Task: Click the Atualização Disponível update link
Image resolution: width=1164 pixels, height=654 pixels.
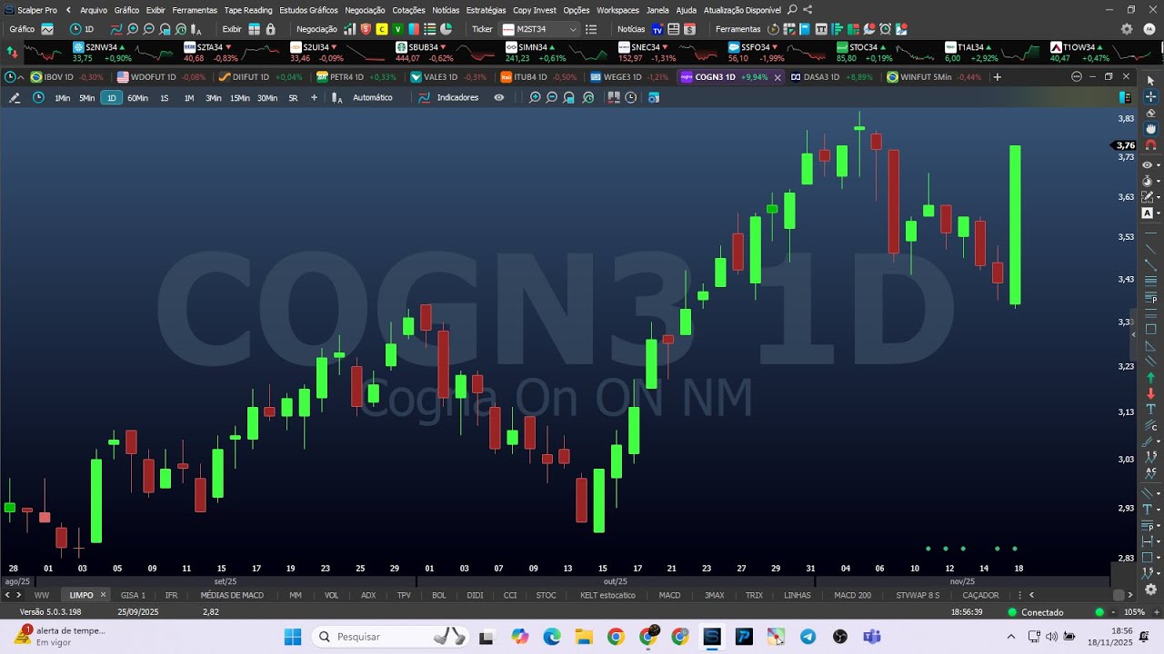Action: pyautogui.click(x=742, y=10)
